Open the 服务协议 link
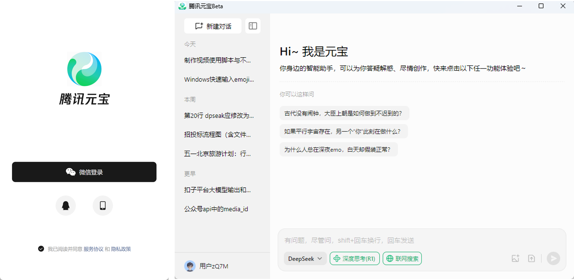The width and height of the screenshot is (574, 280). tap(93, 249)
